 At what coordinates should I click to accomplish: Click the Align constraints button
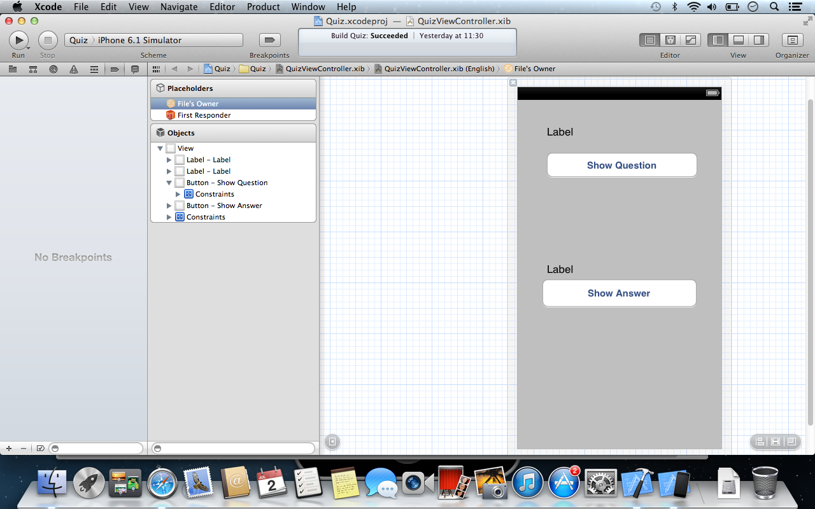pos(760,442)
